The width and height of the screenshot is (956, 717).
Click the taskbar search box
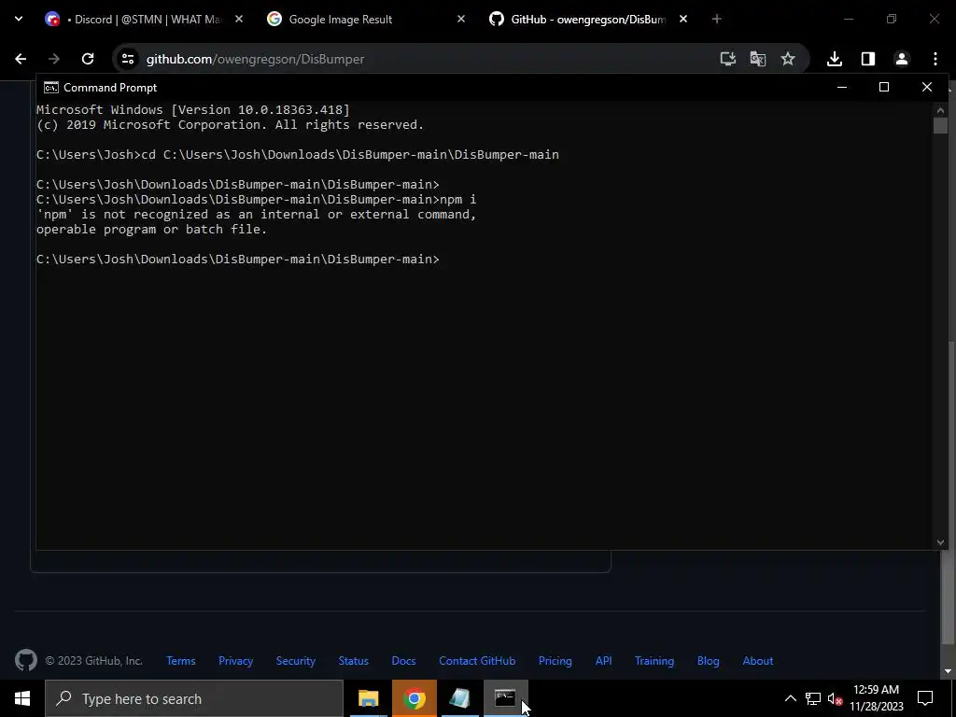tap(194, 698)
